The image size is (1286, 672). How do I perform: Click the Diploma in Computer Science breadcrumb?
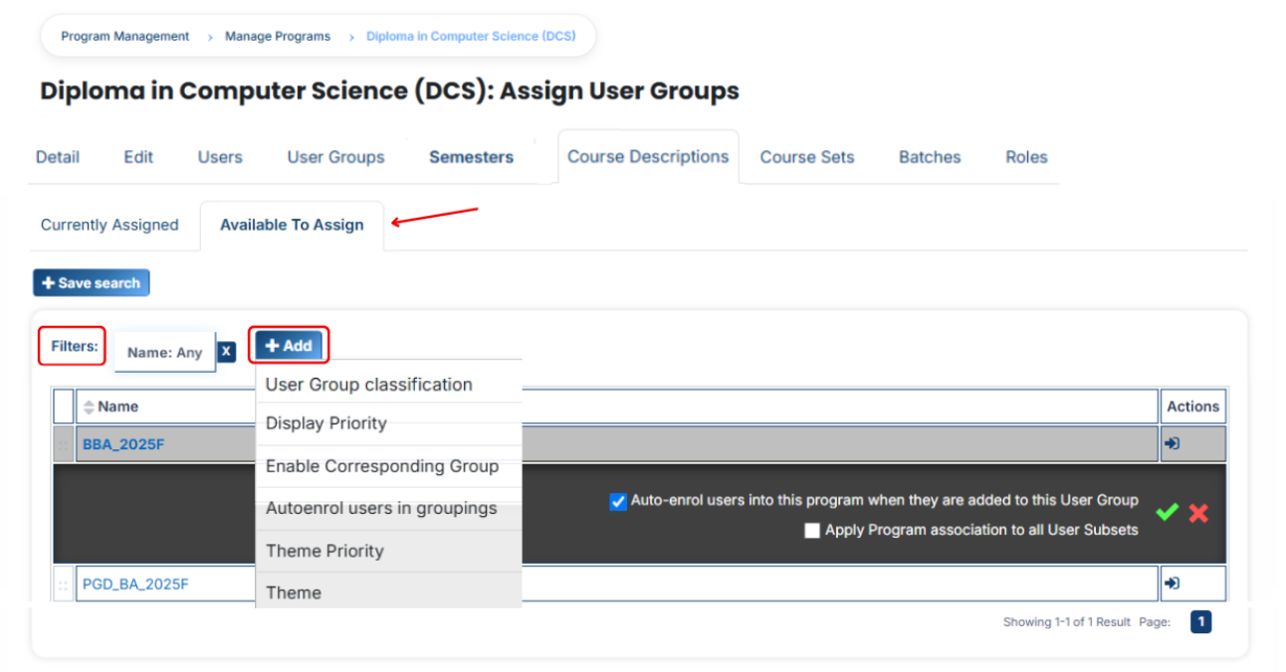(471, 37)
